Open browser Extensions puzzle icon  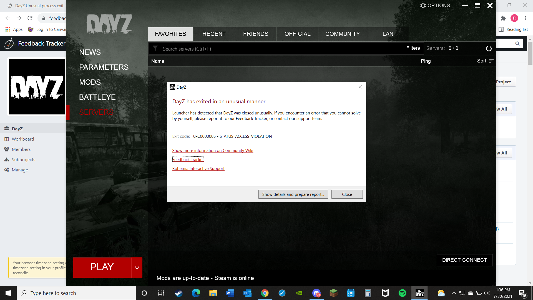point(503,18)
